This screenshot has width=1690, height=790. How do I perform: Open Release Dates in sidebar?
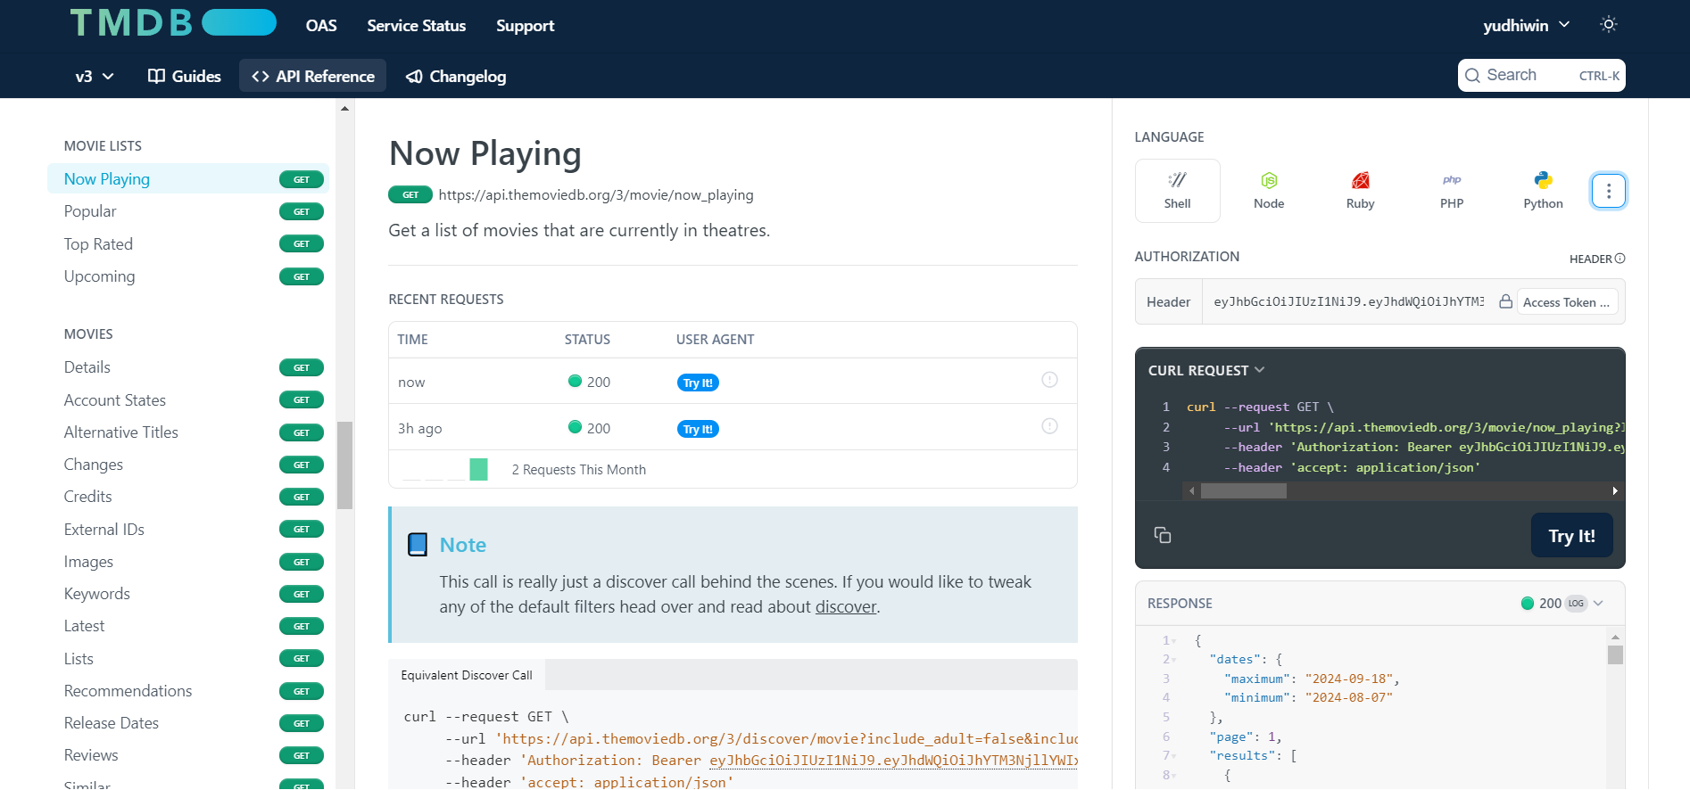pos(188,723)
